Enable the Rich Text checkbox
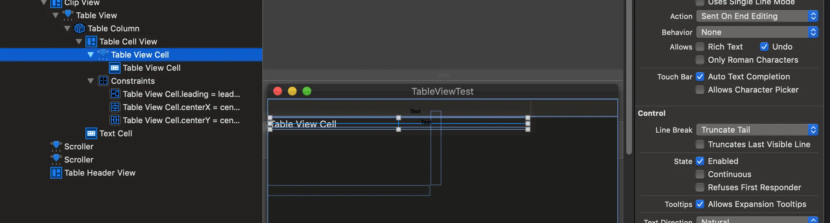 coord(700,47)
